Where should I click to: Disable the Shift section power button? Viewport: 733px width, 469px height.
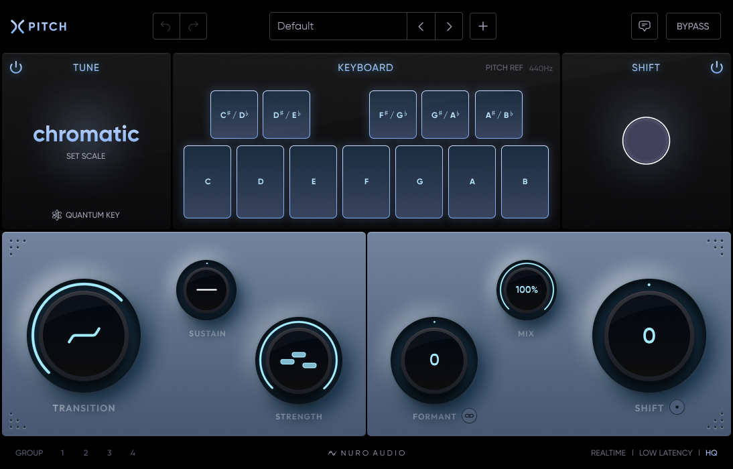717,68
